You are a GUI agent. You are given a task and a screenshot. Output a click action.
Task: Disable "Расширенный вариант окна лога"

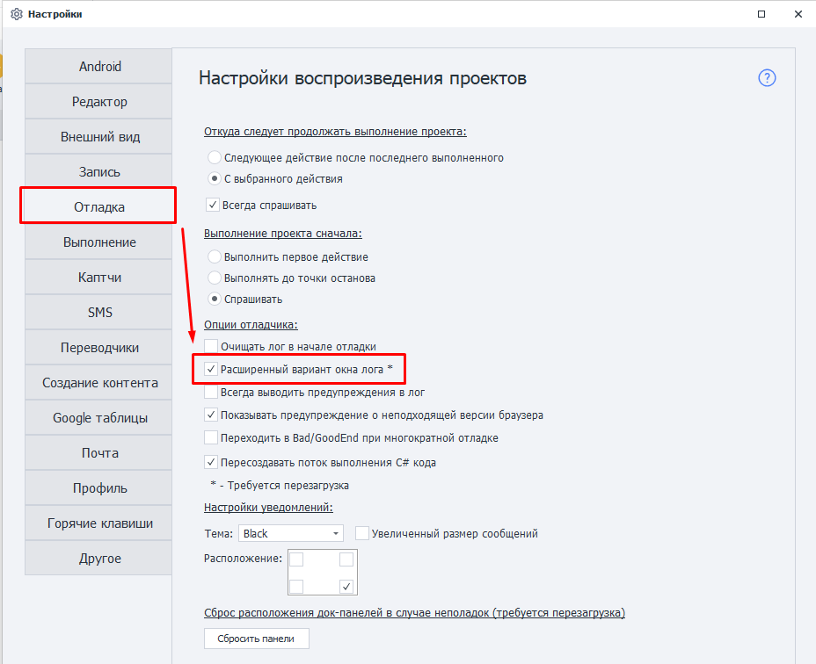(x=209, y=369)
